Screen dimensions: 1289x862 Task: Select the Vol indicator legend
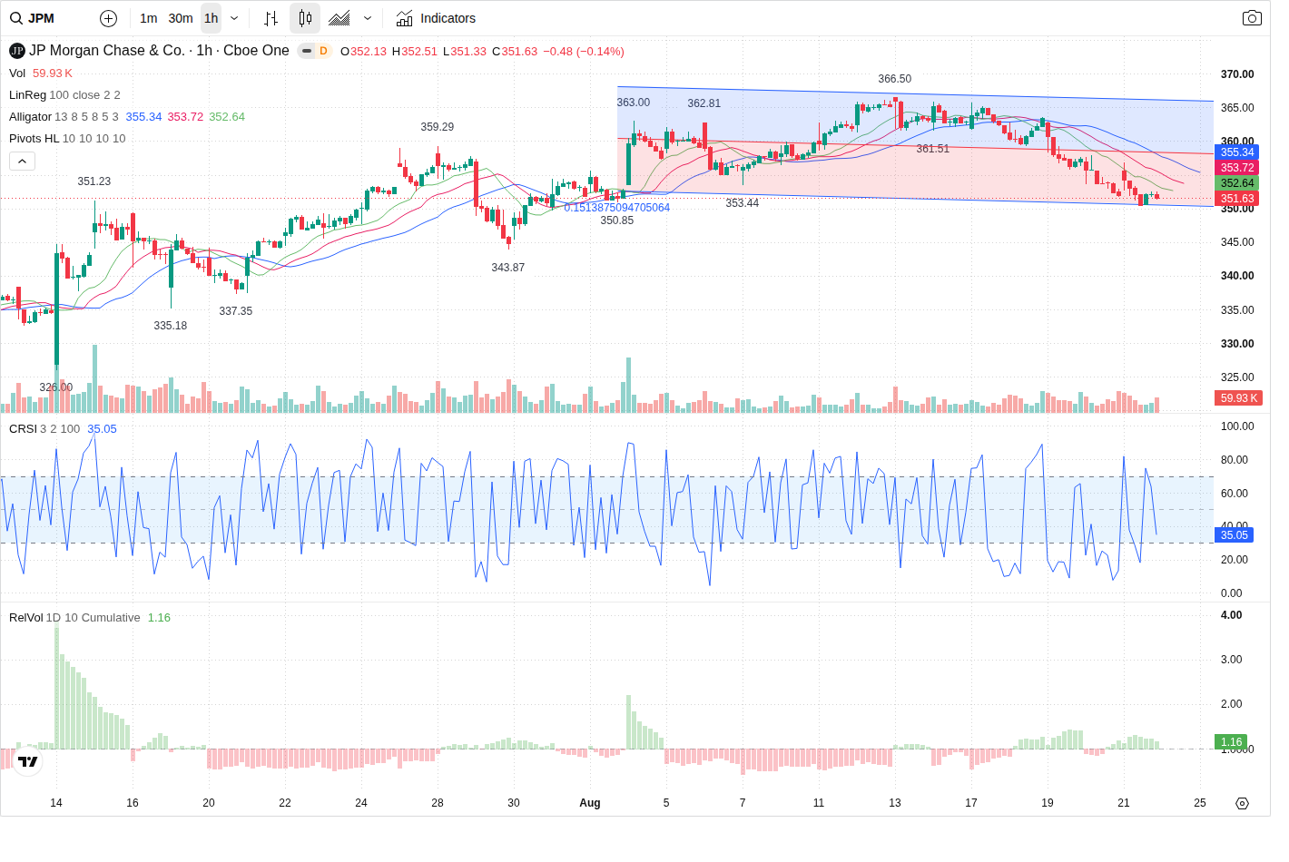coord(17,73)
